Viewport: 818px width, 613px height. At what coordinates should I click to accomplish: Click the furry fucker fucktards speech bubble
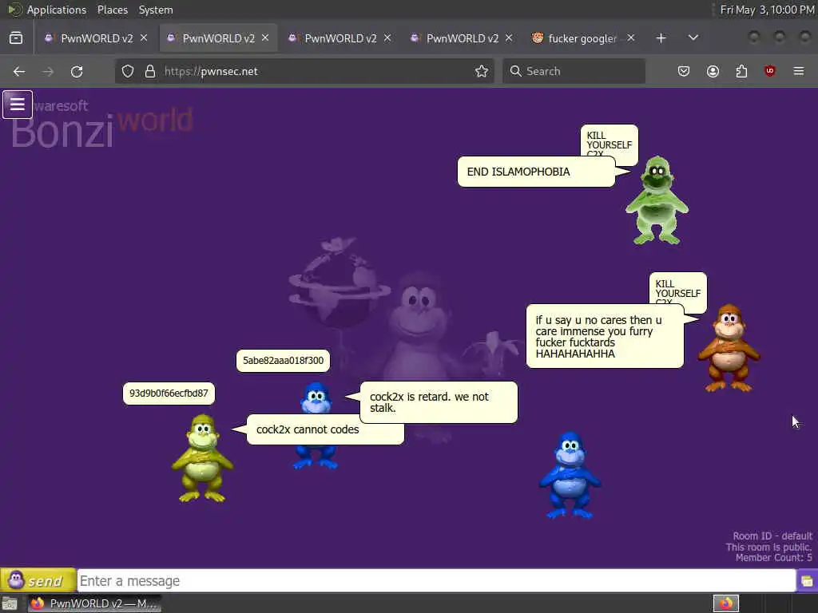[x=606, y=337]
